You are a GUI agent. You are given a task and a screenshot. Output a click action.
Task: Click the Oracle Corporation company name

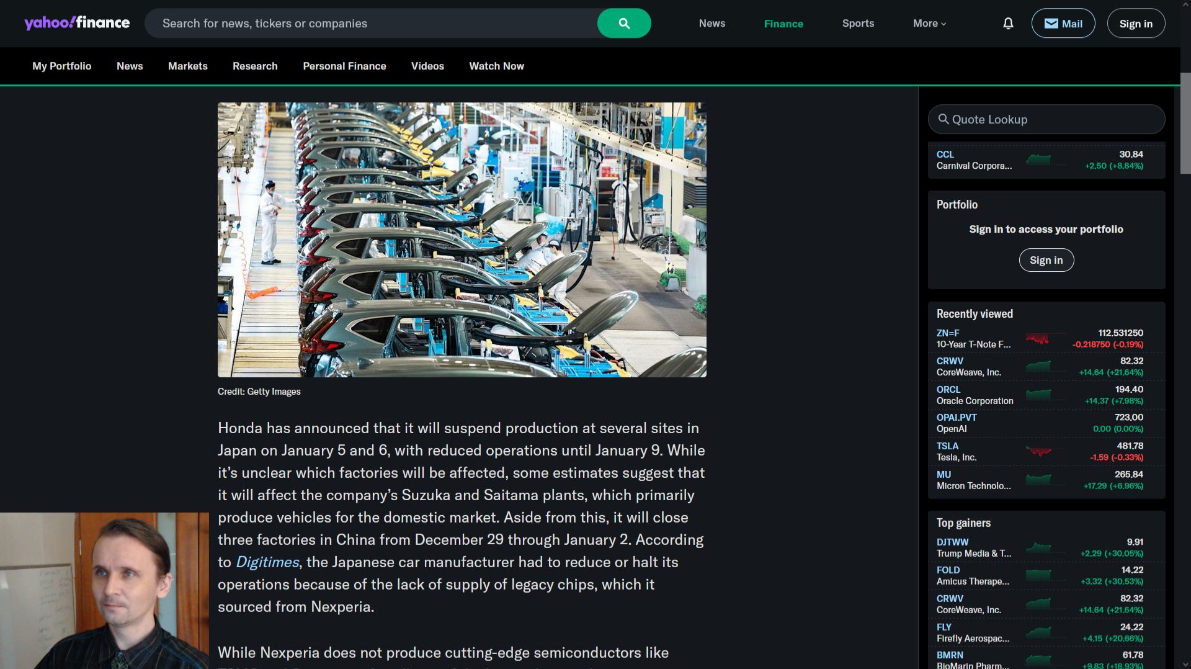(x=975, y=401)
